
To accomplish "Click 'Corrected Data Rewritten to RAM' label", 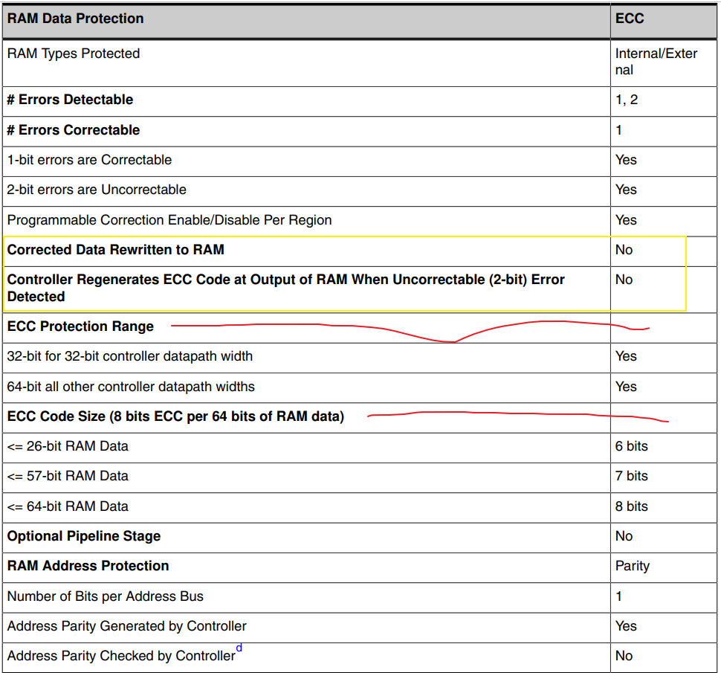I will [x=115, y=249].
